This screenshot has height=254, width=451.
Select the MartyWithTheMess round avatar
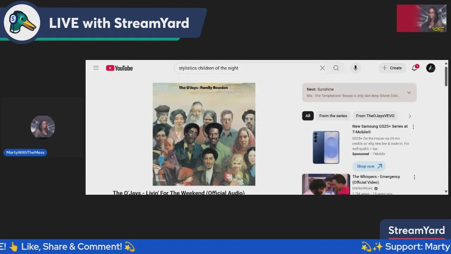click(43, 127)
